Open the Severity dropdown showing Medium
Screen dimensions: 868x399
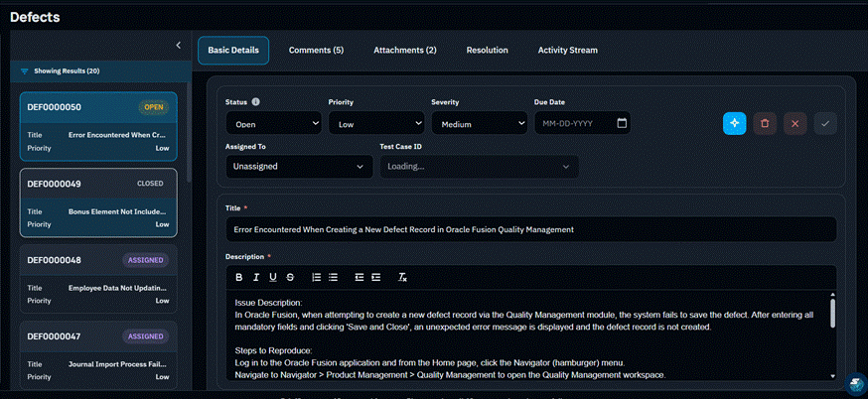click(x=480, y=123)
